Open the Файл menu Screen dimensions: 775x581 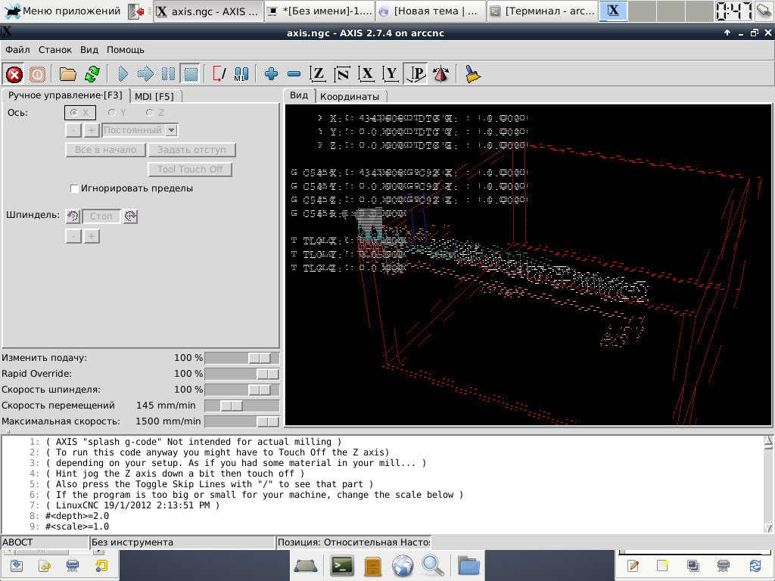[17, 50]
